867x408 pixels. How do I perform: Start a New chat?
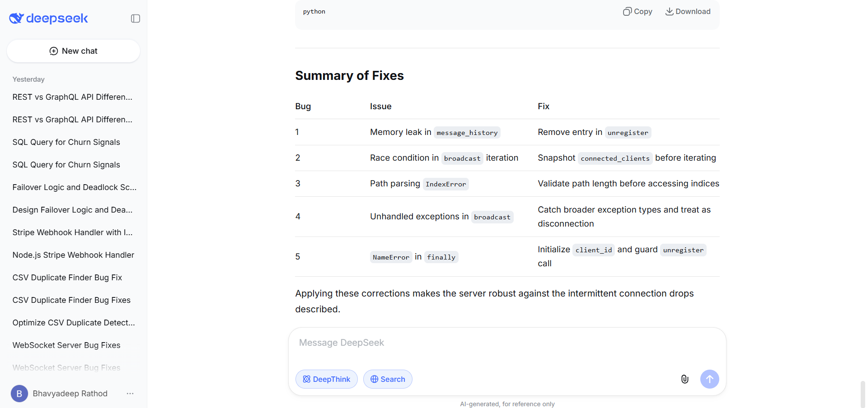73,51
